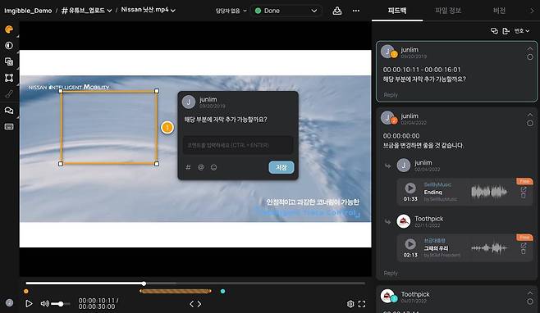The width and height of the screenshot is (540, 313).
Task: Open the 담당자 없음 assignee dropdown
Action: tap(231, 11)
